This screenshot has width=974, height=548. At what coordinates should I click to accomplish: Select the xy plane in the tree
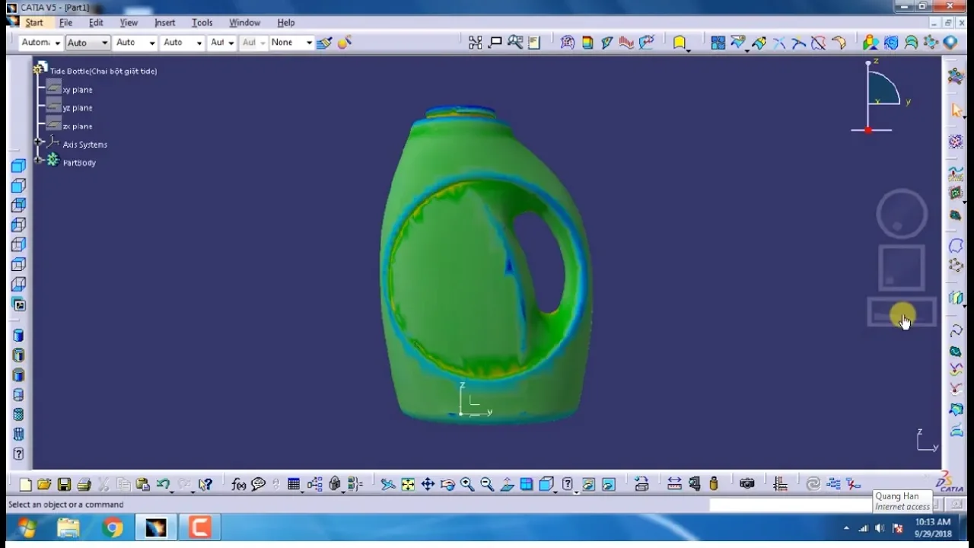point(77,90)
